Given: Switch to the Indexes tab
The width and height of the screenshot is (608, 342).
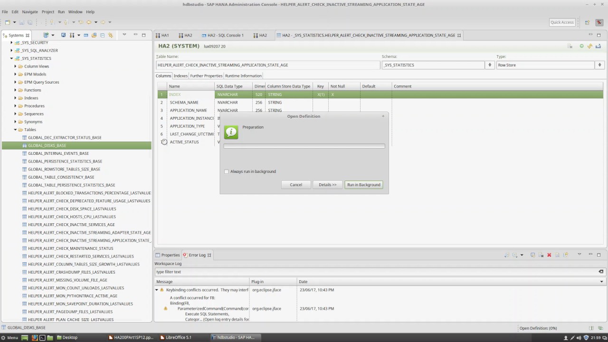Looking at the screenshot, I should click(180, 76).
